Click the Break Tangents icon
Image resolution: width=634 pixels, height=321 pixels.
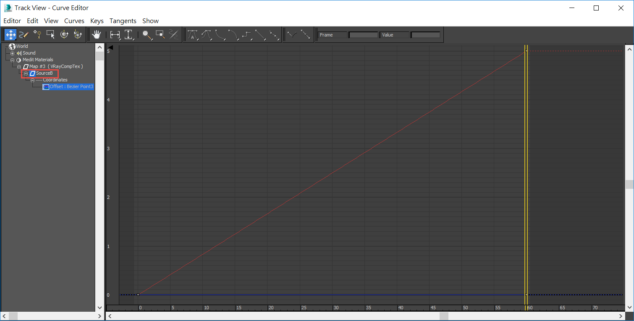point(292,35)
